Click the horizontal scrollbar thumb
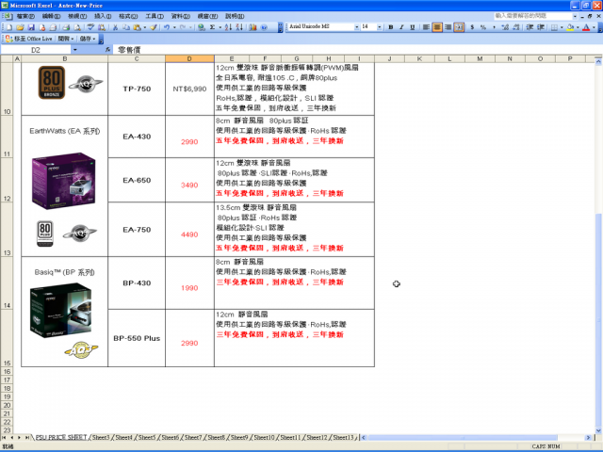The height and width of the screenshot is (452, 603). (463, 437)
